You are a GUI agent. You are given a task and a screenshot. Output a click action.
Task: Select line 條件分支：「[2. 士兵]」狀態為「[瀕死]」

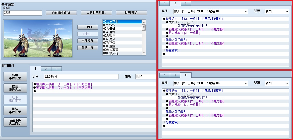194,19
